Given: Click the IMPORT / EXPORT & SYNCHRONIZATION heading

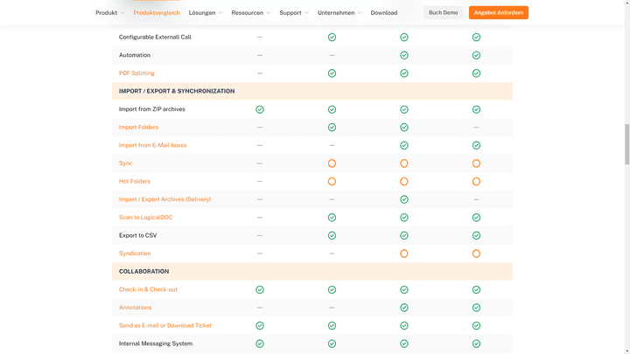Looking at the screenshot, I should pyautogui.click(x=177, y=91).
